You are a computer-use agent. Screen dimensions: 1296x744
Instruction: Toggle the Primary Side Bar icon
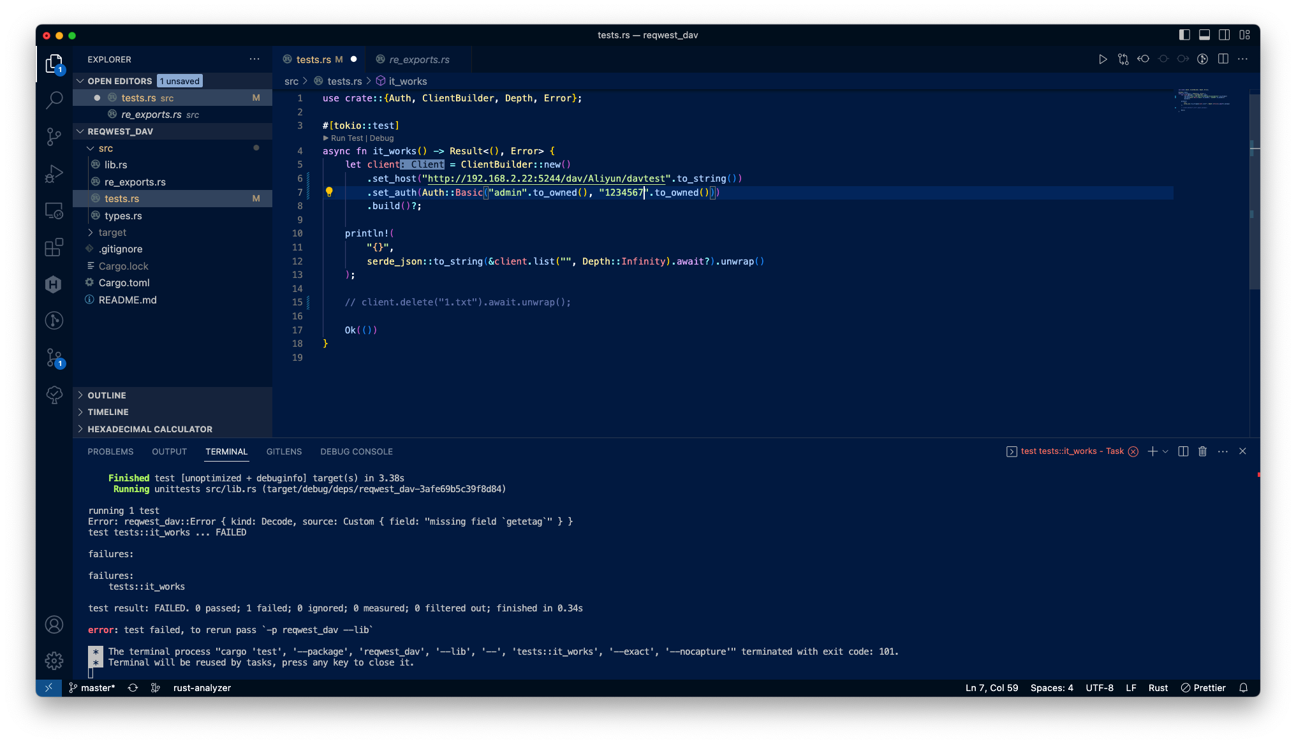pos(1185,35)
